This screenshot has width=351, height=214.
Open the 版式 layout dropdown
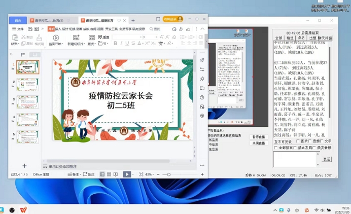pyautogui.click(x=95, y=44)
